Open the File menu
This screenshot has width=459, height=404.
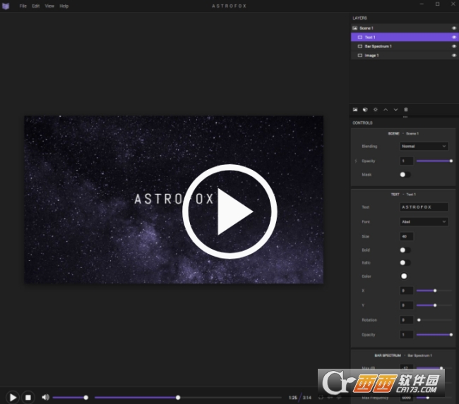(23, 6)
